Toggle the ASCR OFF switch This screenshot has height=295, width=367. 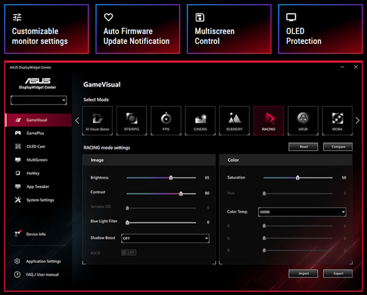[x=129, y=253]
